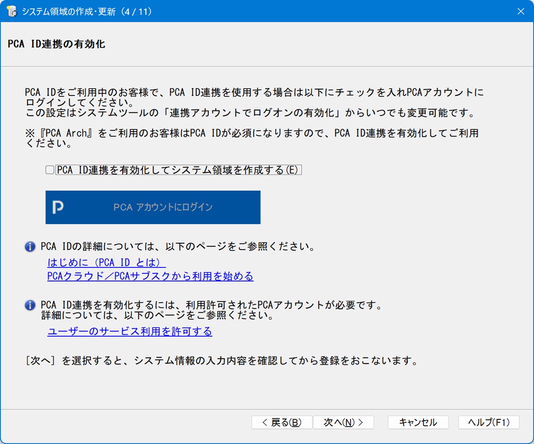This screenshot has width=534, height=444.
Task: Click info icon beside PCA IDの詳細 text
Action: click(x=30, y=247)
